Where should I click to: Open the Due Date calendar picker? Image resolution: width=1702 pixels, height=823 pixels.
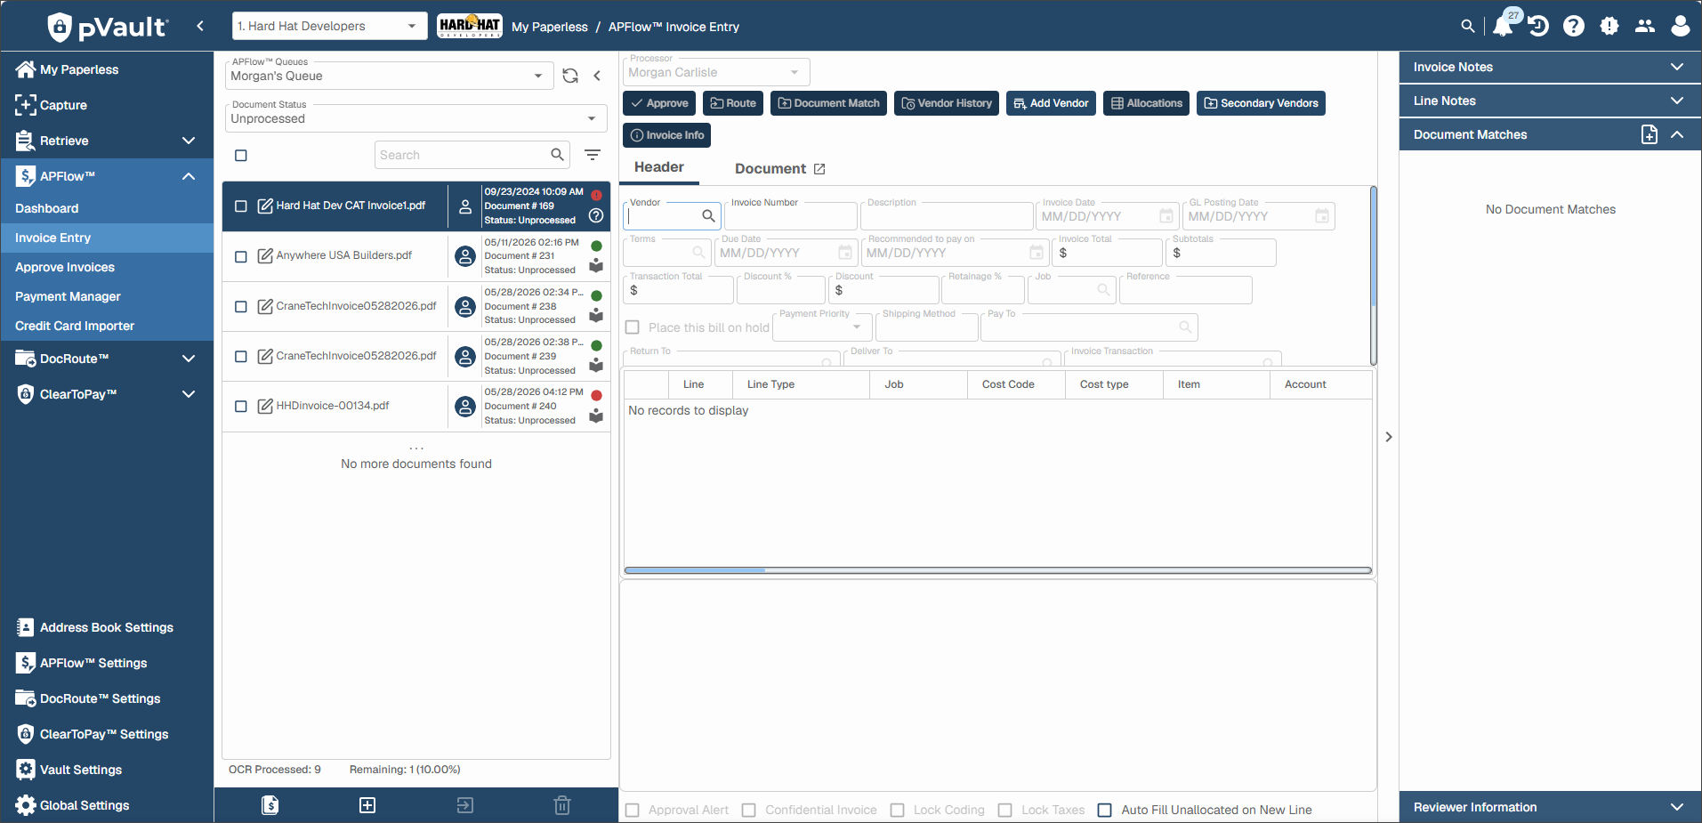point(845,253)
